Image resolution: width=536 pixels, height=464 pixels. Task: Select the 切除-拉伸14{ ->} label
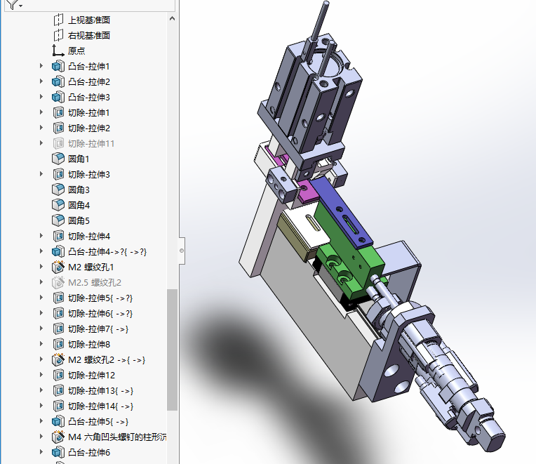pos(100,406)
